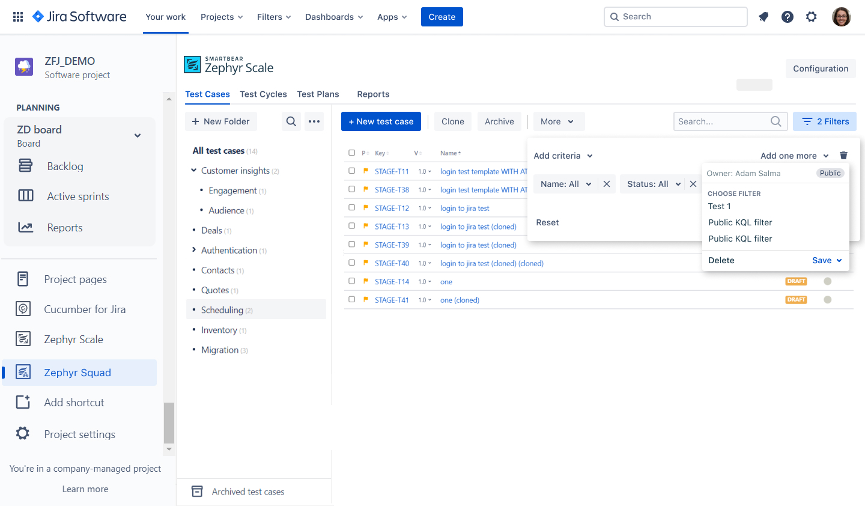Check the STAGE-T14 row checkbox
The width and height of the screenshot is (865, 506).
(352, 281)
